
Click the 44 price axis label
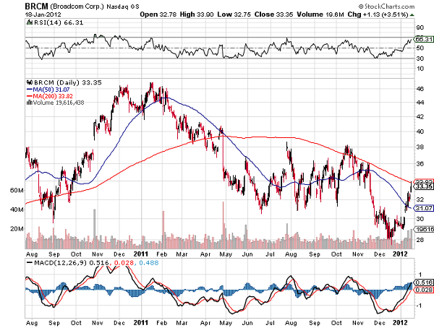pos(420,103)
